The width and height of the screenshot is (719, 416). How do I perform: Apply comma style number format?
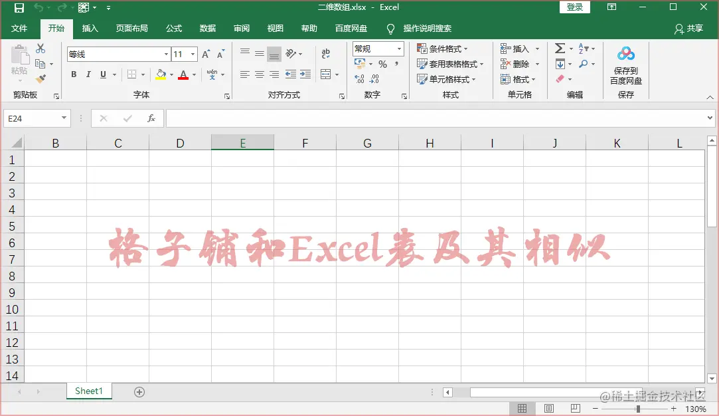[x=396, y=64]
